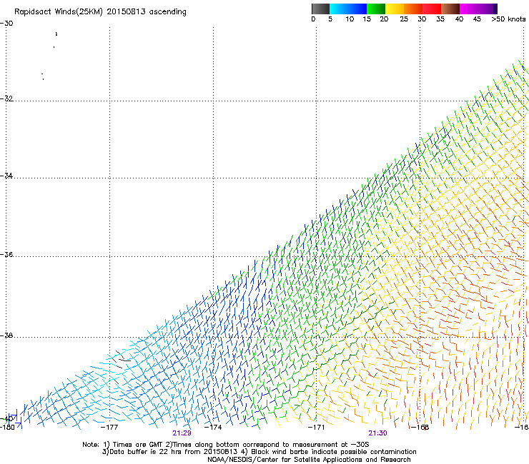Click the '35' legend scale label
Screen dimensions: 529x464
(440, 19)
